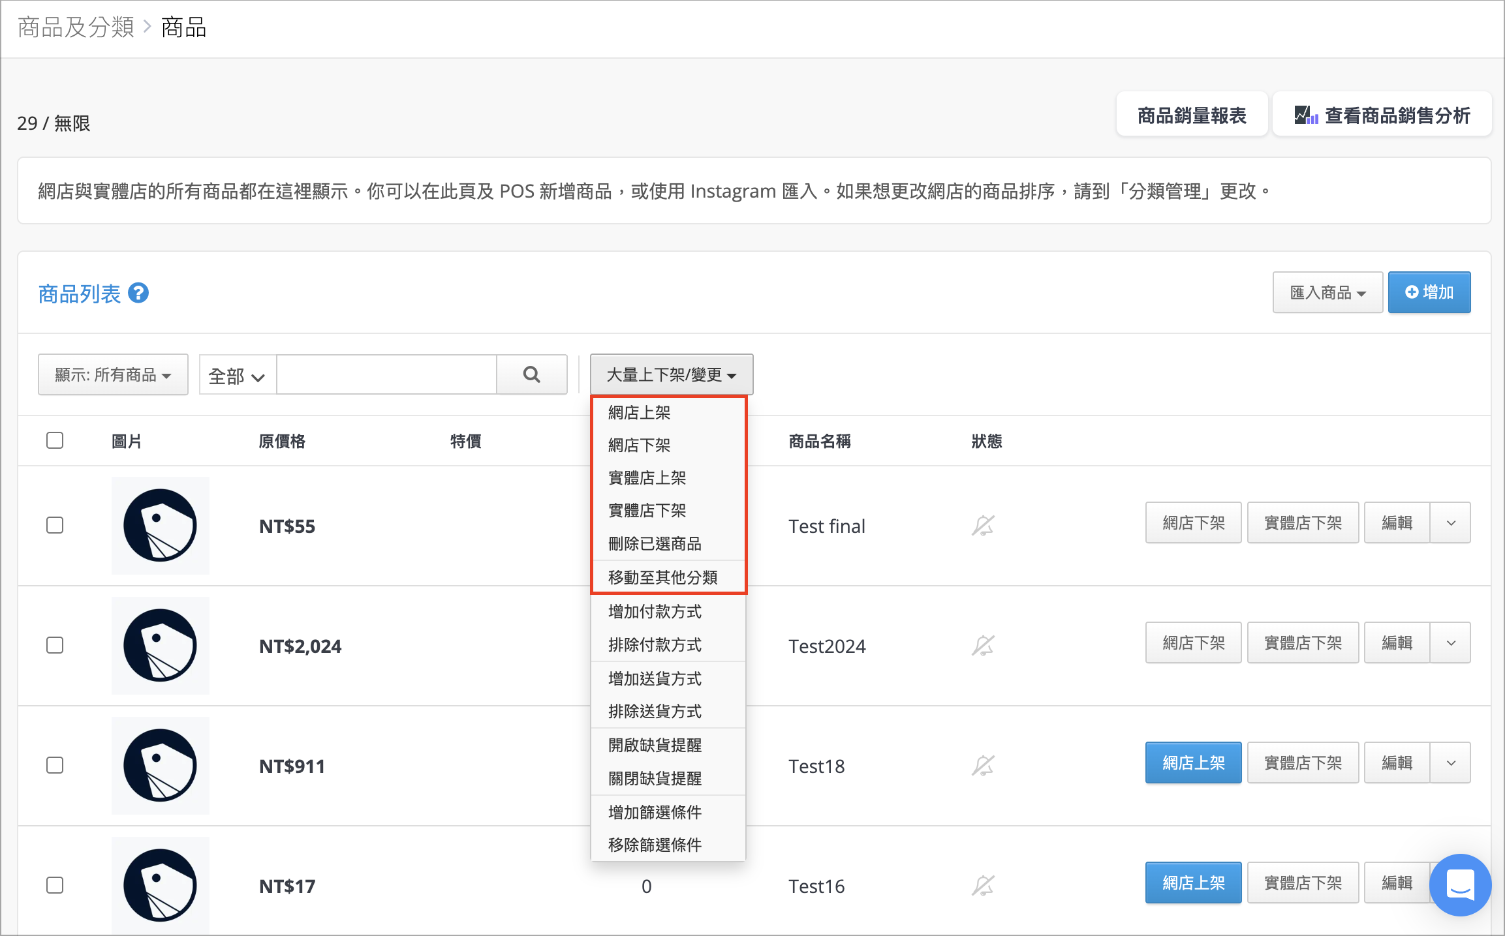Open the 顯示: 所有商品 filter dropdown
Screen dimensions: 1505x936
tap(113, 374)
